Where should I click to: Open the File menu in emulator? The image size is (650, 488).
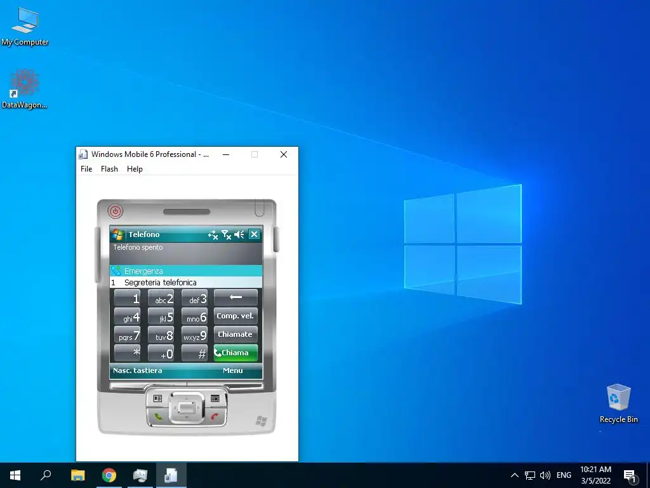[86, 169]
